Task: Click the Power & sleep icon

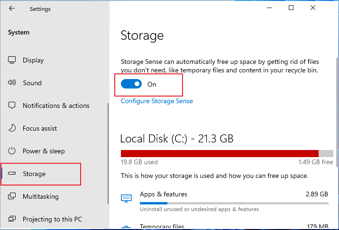Action: (x=12, y=151)
